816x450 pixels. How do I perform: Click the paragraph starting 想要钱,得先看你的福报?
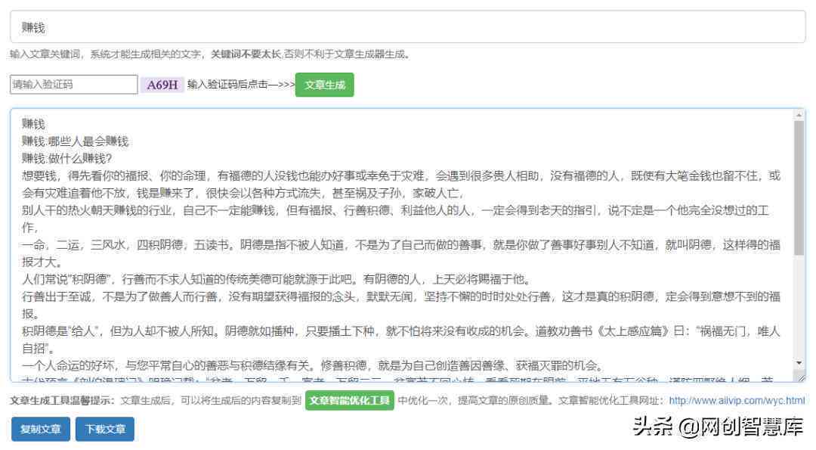pyautogui.click(x=401, y=185)
